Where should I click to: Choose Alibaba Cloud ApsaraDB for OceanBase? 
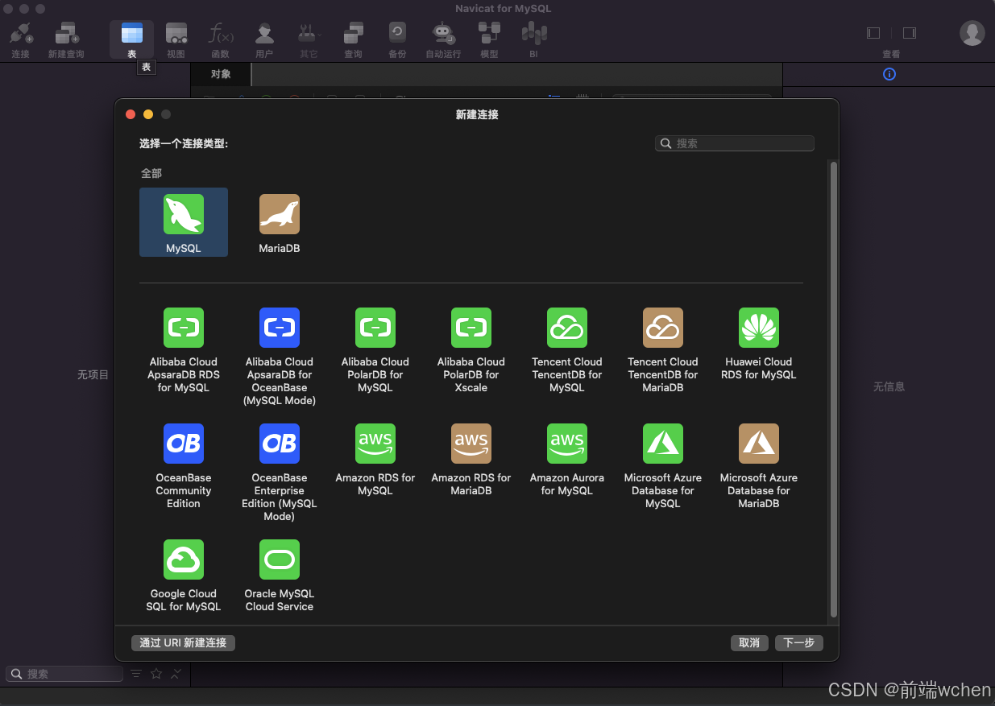pyautogui.click(x=280, y=357)
